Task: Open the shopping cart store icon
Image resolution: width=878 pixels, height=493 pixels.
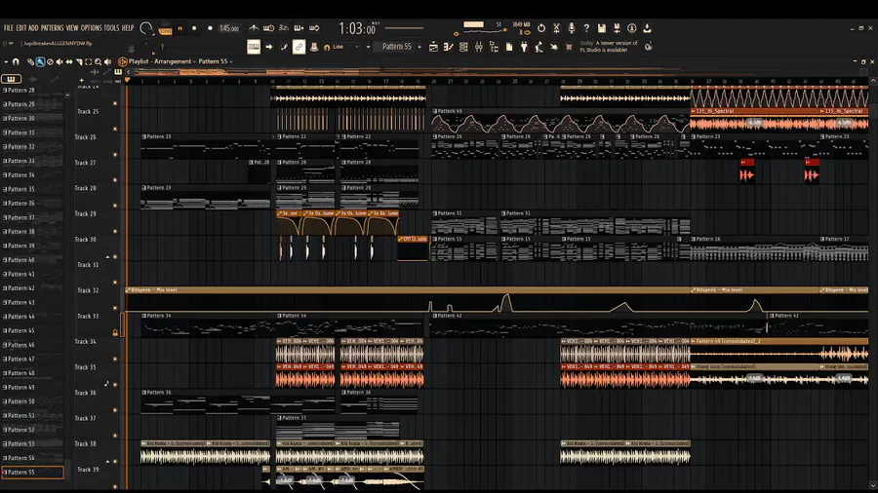Action: coord(569,48)
